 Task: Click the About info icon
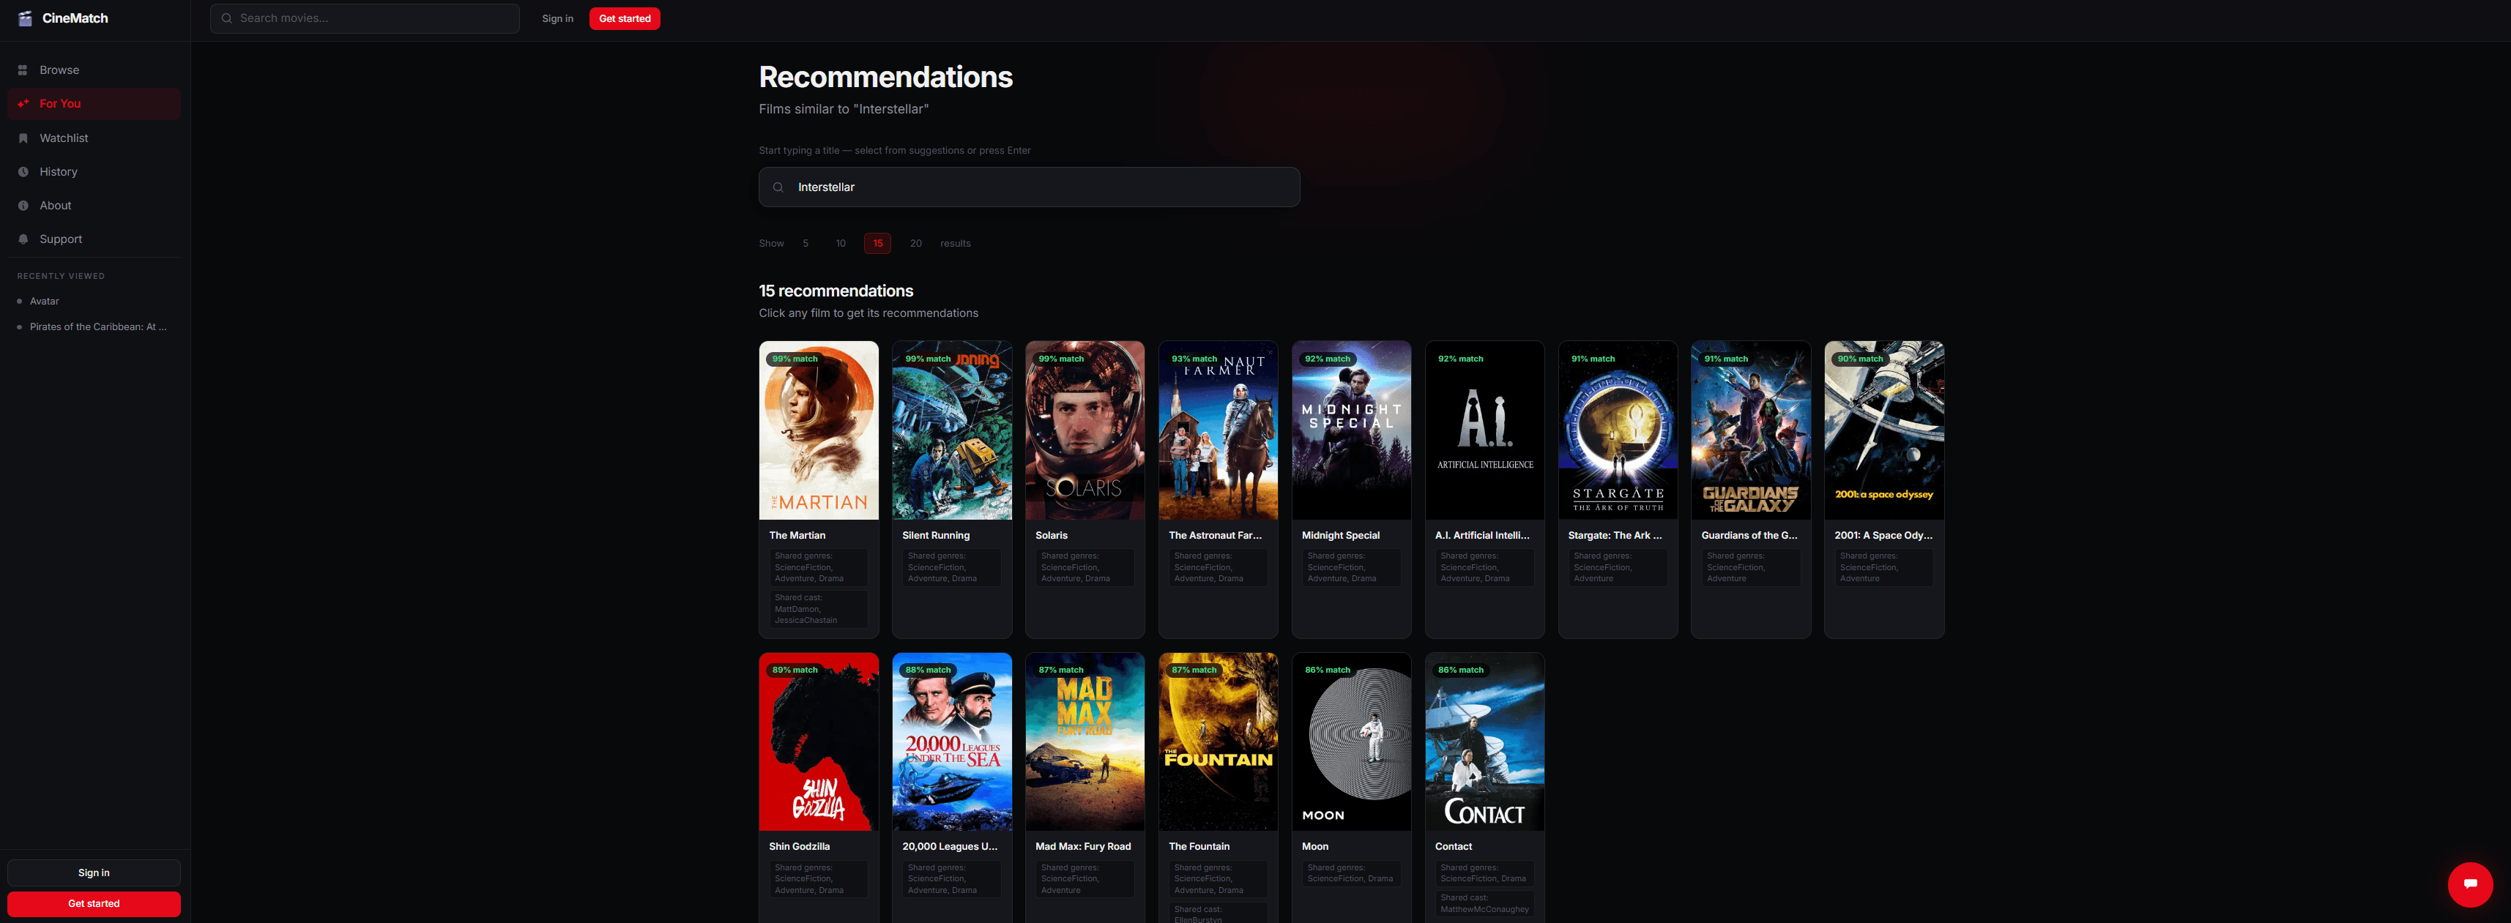(23, 206)
